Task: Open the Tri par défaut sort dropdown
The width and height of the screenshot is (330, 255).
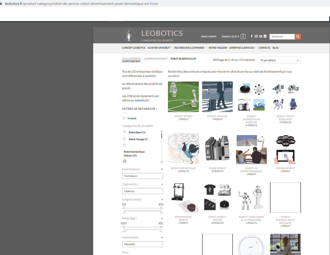Action: coord(280,60)
